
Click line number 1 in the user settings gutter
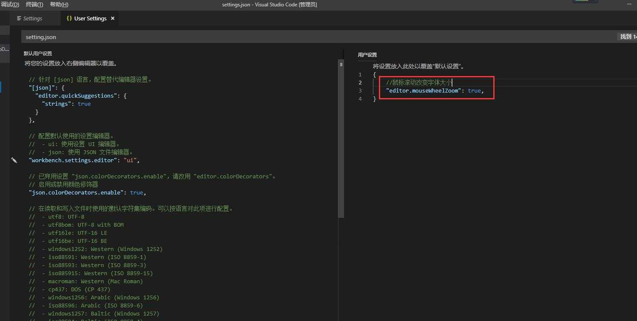[360, 74]
